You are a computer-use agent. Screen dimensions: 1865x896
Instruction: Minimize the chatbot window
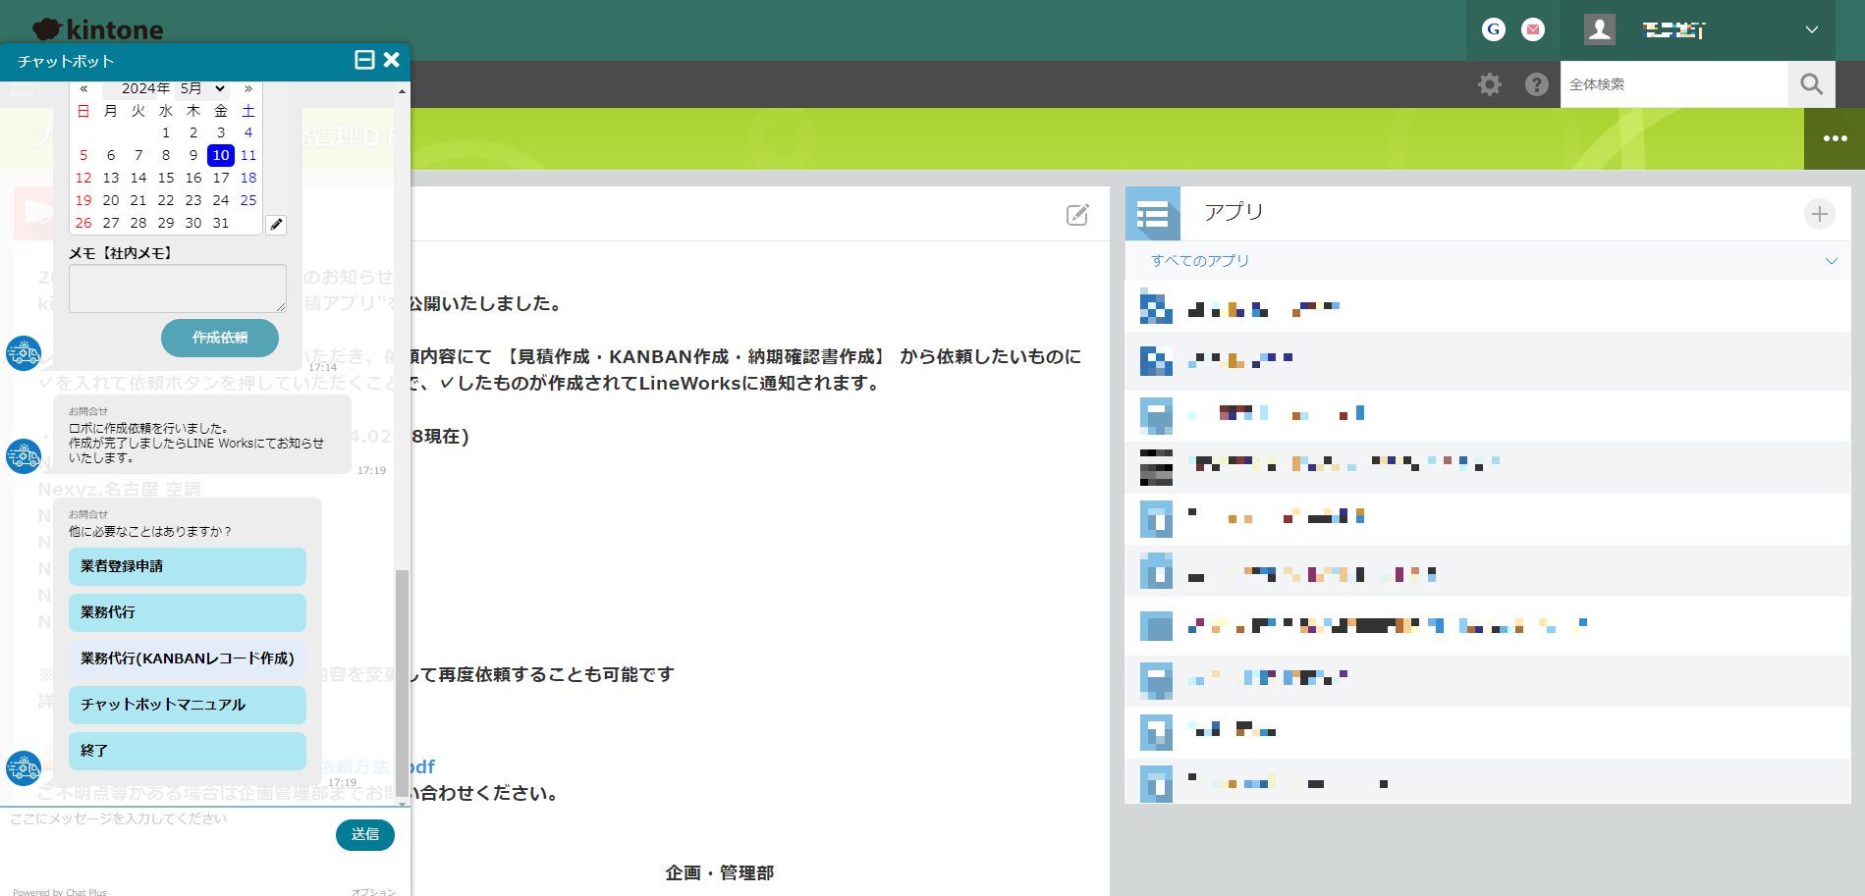click(x=364, y=60)
